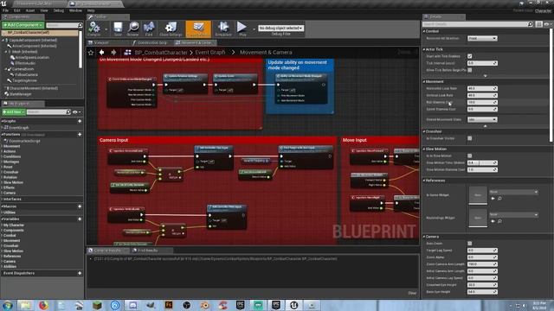This screenshot has height=311, width=554.
Task: Collapse advanced options under Movement section
Action: tap(485, 126)
